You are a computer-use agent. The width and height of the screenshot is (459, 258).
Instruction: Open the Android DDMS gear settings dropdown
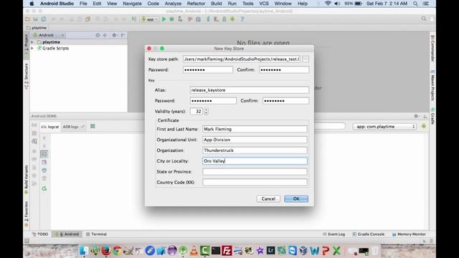point(417,116)
